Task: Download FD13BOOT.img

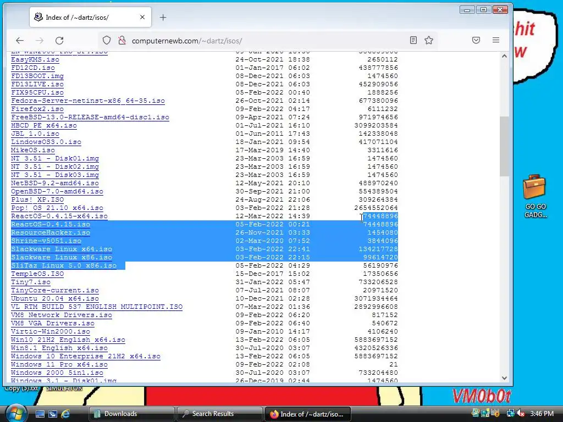Action: click(37, 76)
